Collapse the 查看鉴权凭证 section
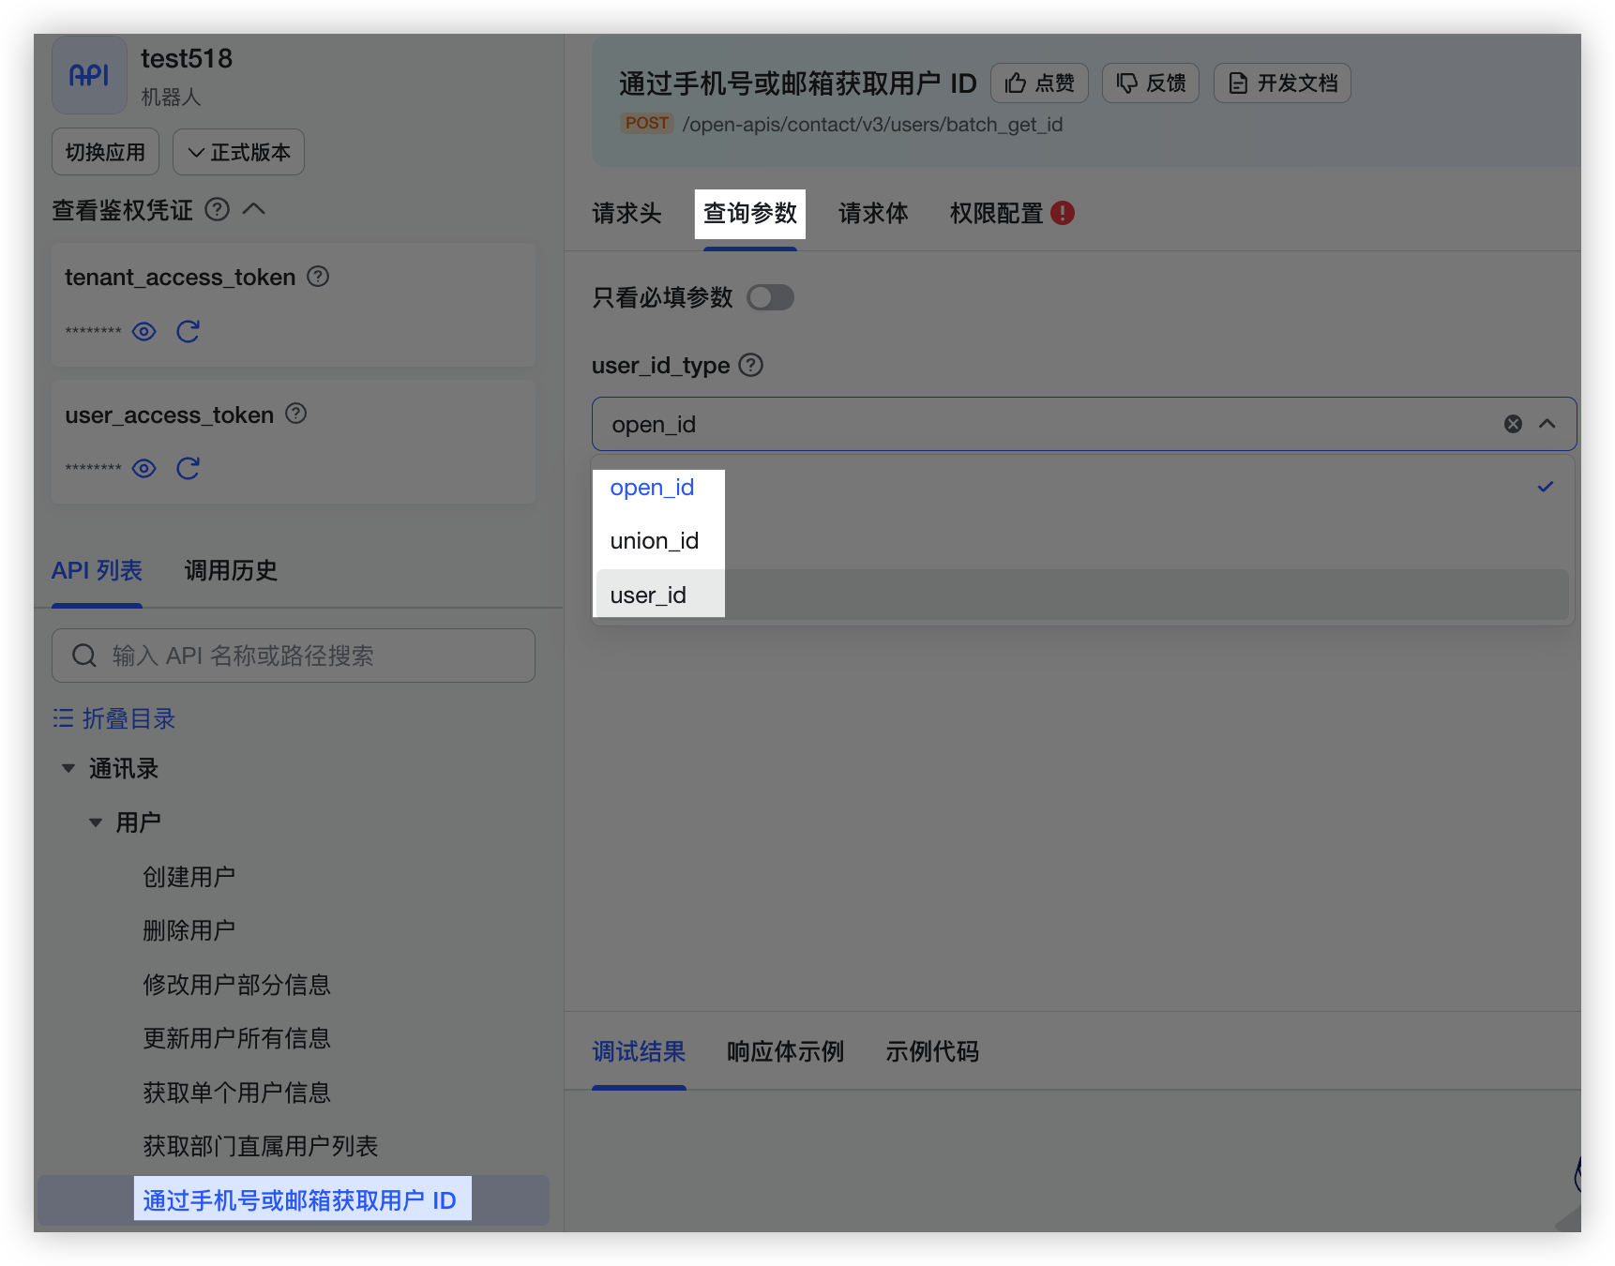The width and height of the screenshot is (1615, 1266). [x=254, y=209]
